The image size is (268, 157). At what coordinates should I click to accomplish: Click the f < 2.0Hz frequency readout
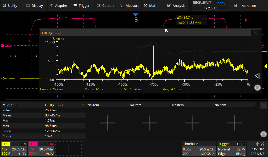coord(210,8)
